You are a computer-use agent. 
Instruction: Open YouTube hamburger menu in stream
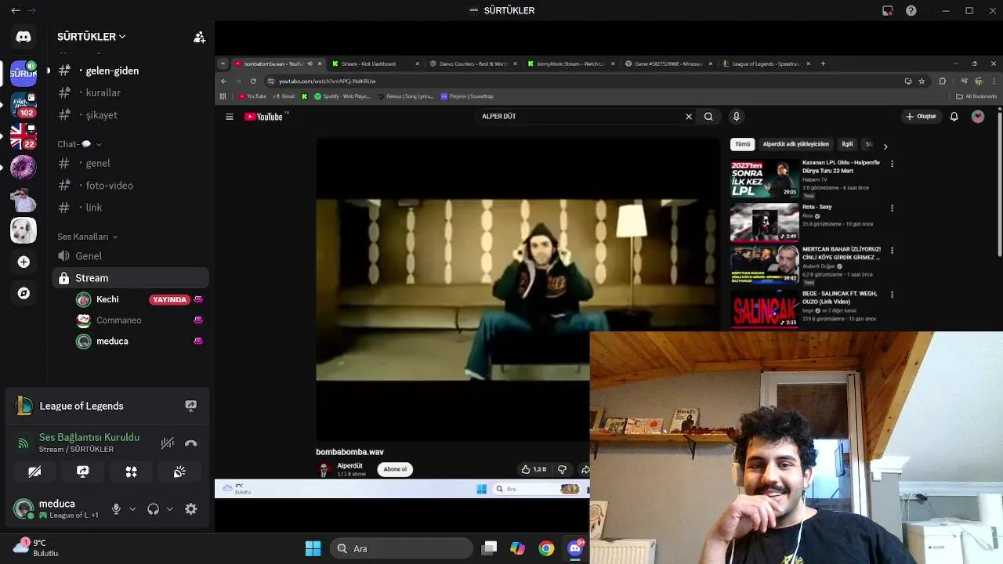(x=230, y=117)
